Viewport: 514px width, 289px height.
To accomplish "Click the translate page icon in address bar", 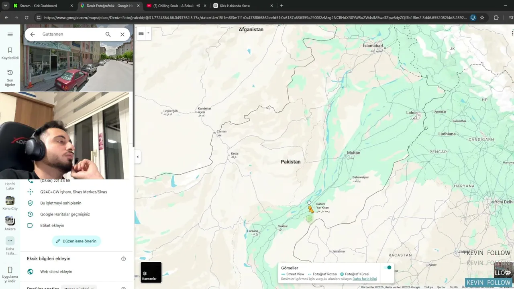I will 473,18.
